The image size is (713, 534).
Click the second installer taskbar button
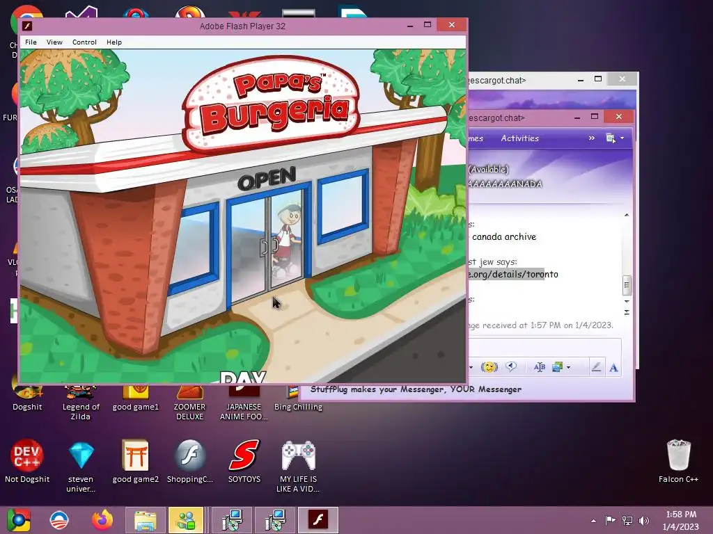[x=274, y=520]
